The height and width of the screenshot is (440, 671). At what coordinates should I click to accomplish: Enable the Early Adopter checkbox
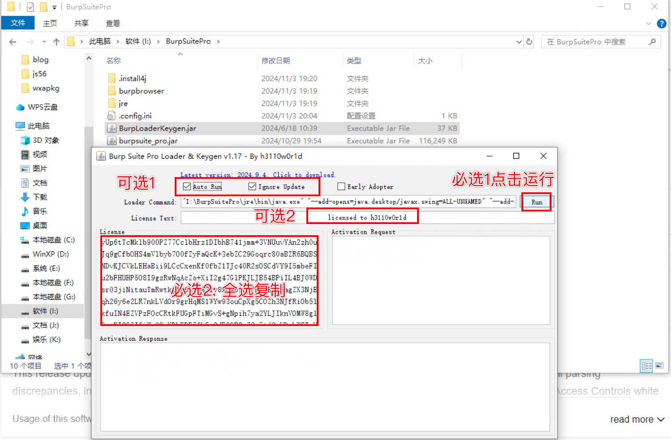tap(341, 186)
